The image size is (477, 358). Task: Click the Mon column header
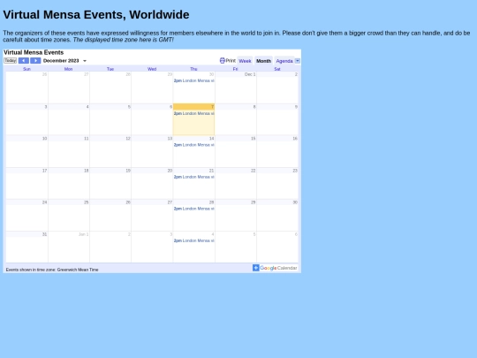(68, 69)
